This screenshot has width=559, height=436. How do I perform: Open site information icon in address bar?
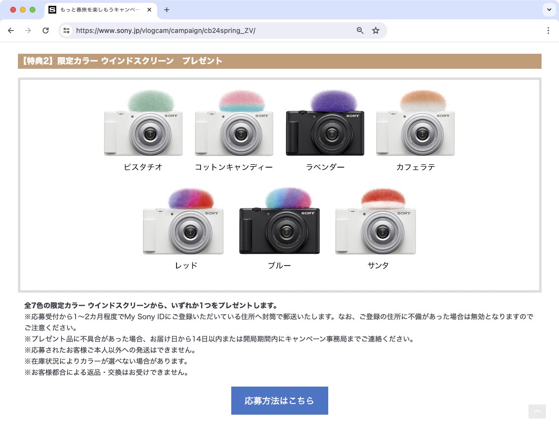click(66, 30)
